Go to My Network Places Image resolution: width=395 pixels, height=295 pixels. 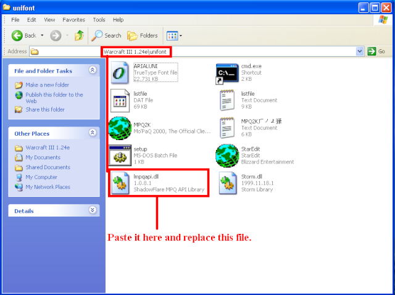click(48, 187)
